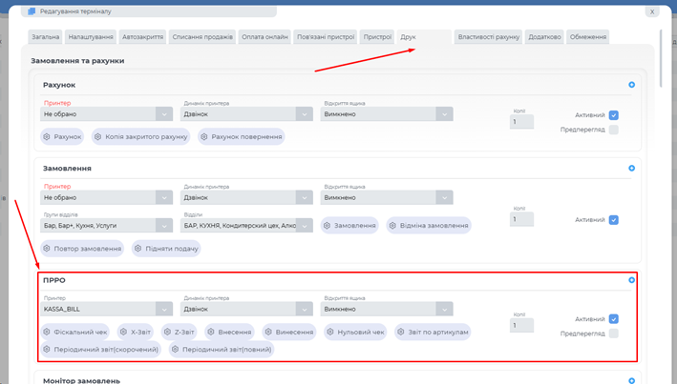
Task: Expand Групи відділів dropdown in Замовлення
Action: 106,226
